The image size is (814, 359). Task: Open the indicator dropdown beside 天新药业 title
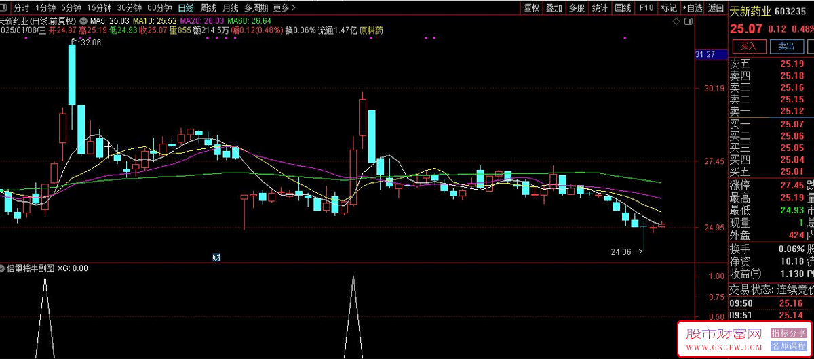click(83, 21)
